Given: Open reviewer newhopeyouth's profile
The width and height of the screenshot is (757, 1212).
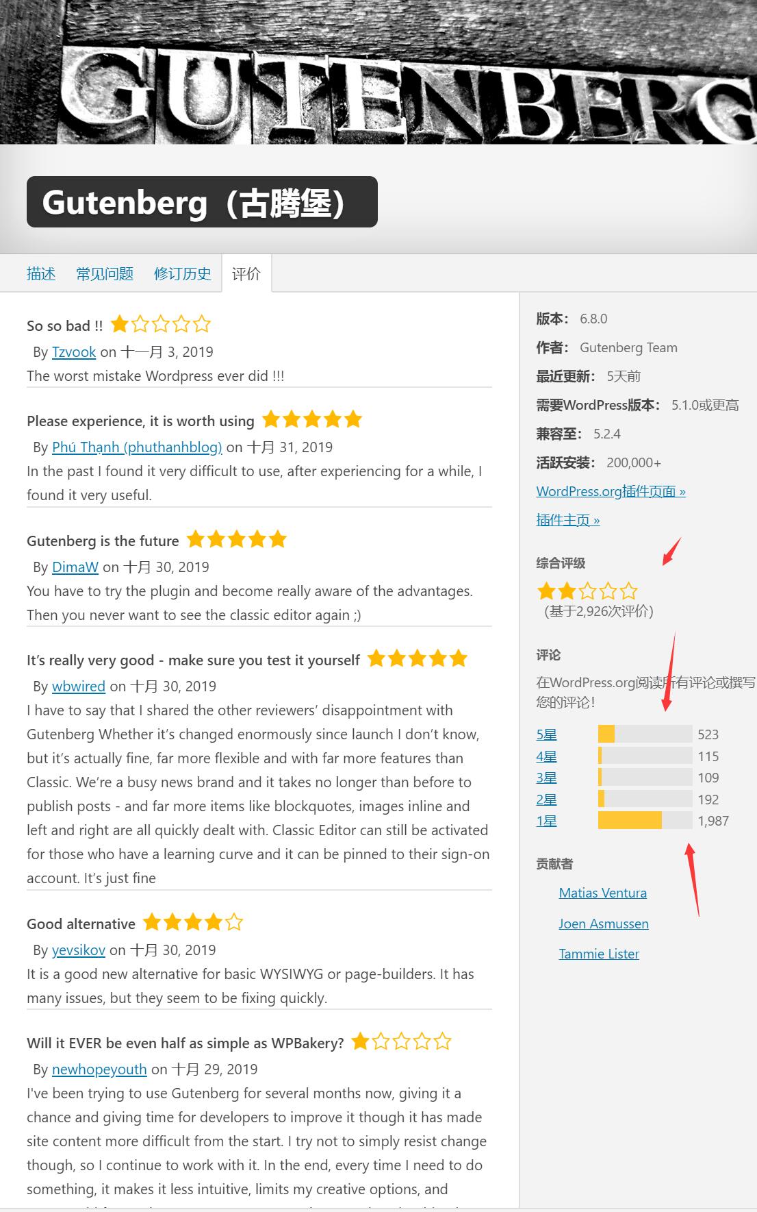Looking at the screenshot, I should (99, 1069).
